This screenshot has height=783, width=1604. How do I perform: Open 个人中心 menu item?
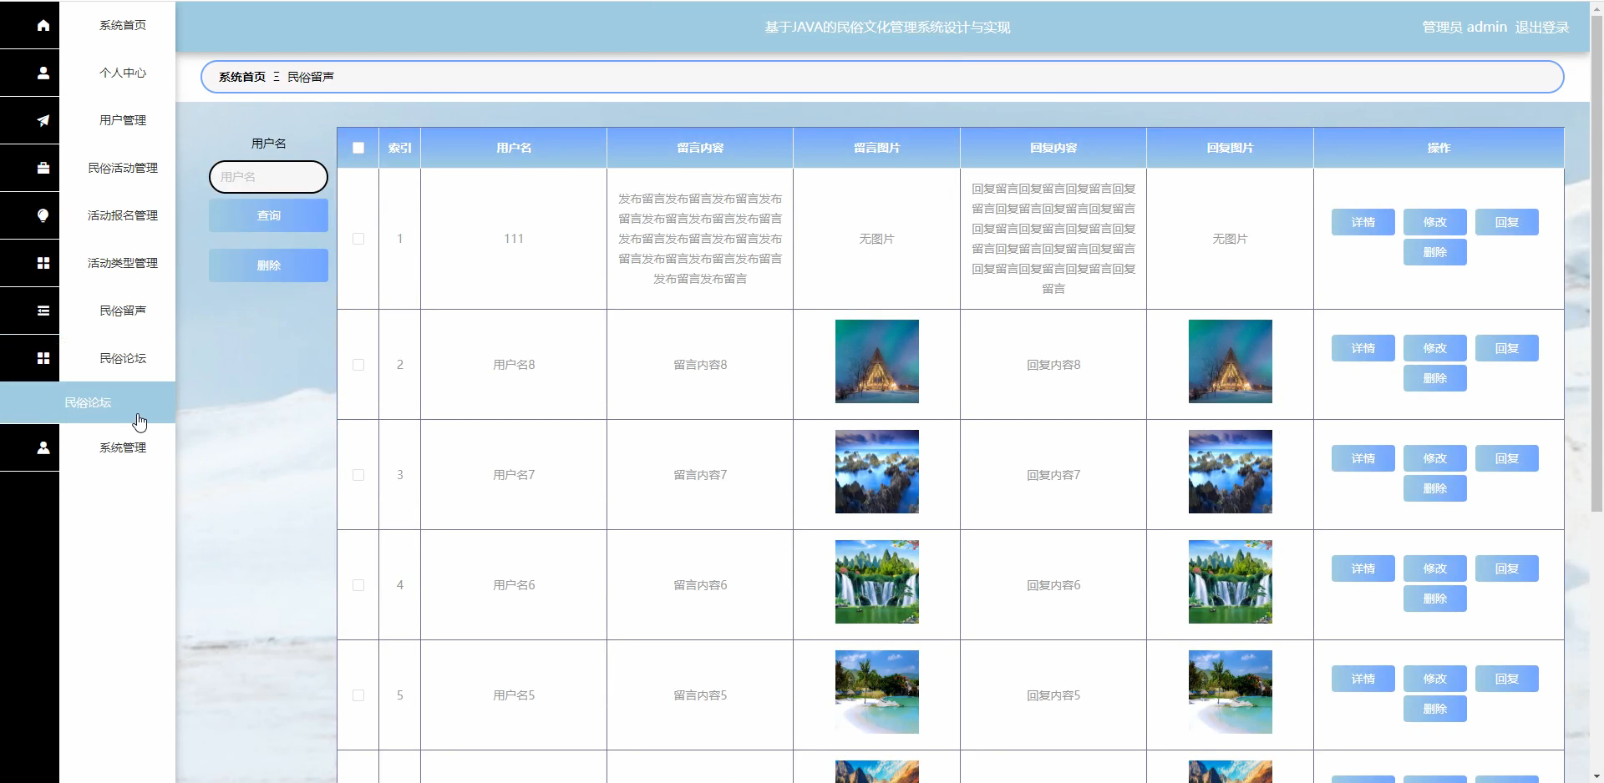[x=123, y=73]
